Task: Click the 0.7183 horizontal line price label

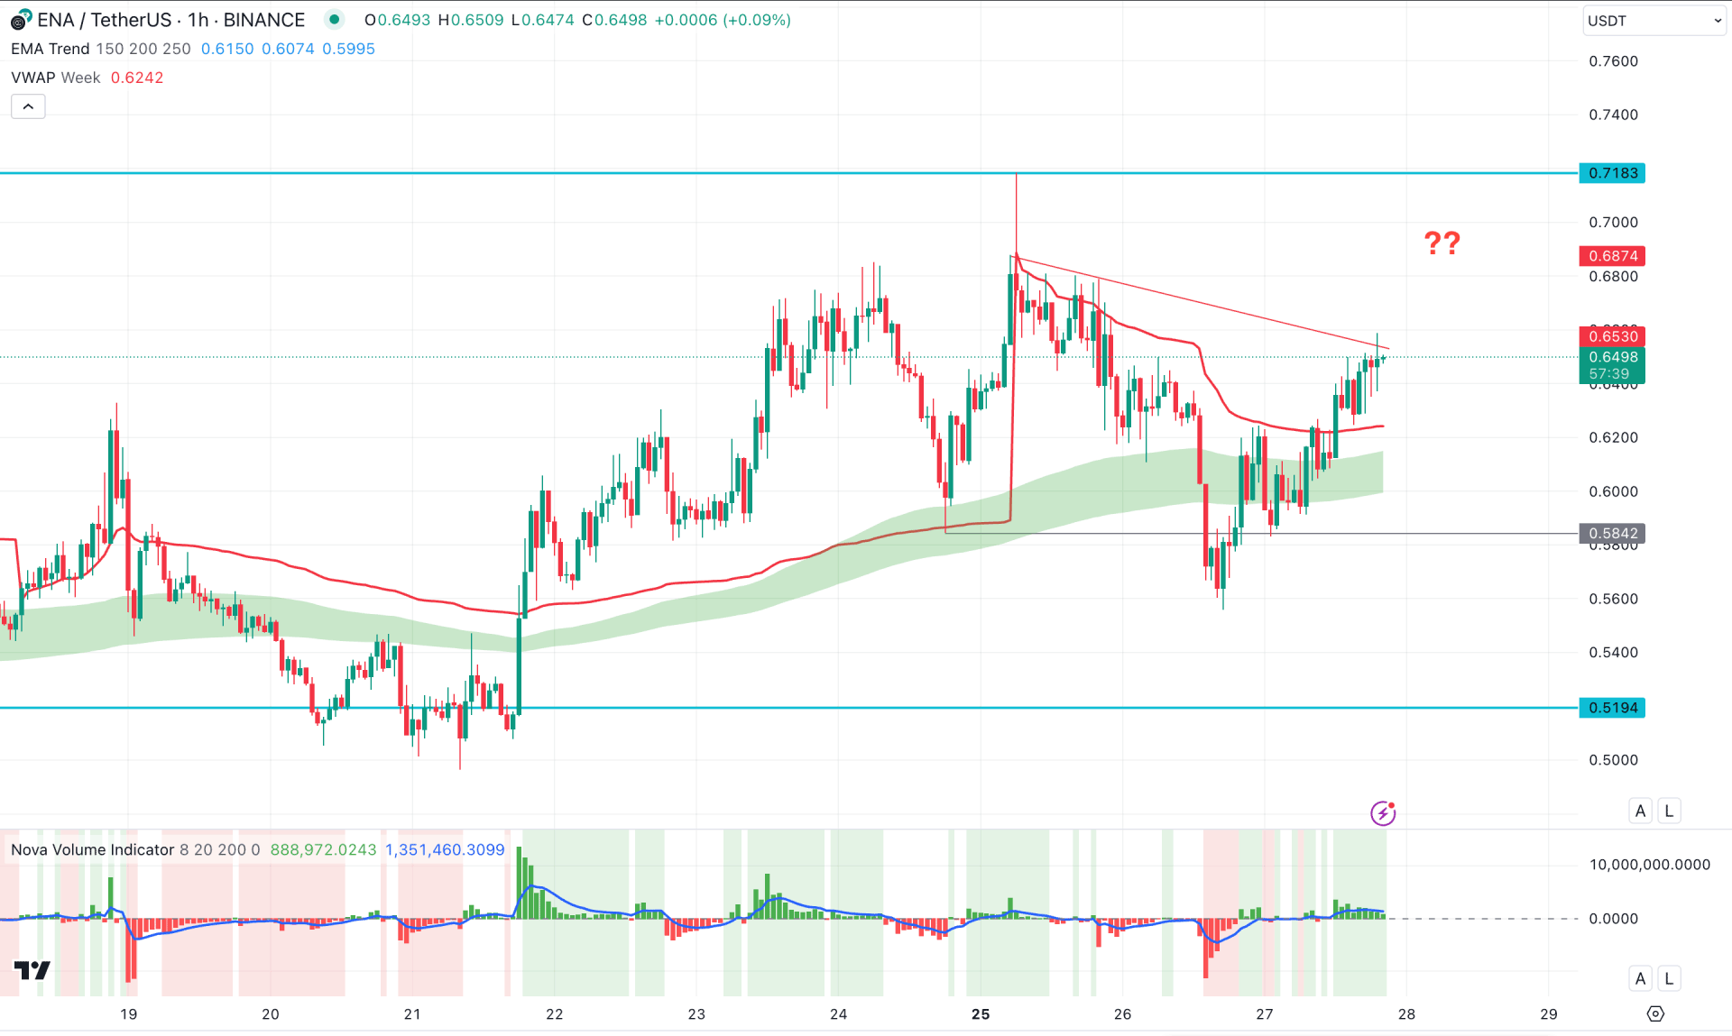Action: [x=1612, y=172]
